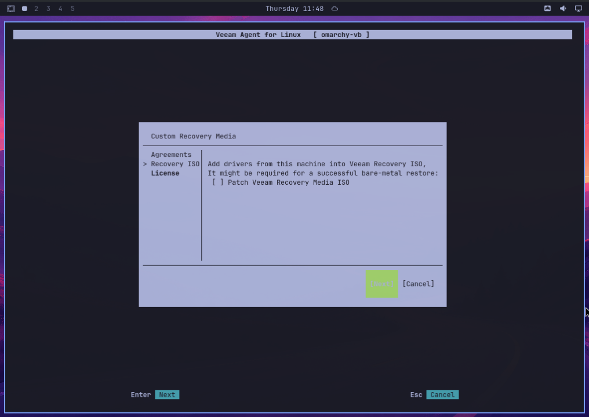Select the License step in the sidebar
The image size is (589, 417).
pyautogui.click(x=165, y=173)
